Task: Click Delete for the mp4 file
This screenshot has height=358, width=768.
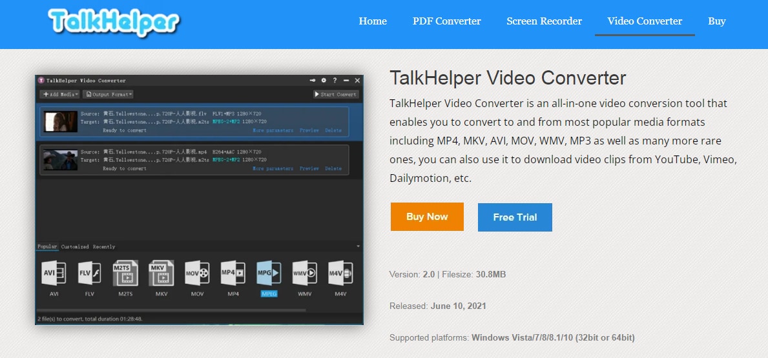Action: click(x=333, y=169)
